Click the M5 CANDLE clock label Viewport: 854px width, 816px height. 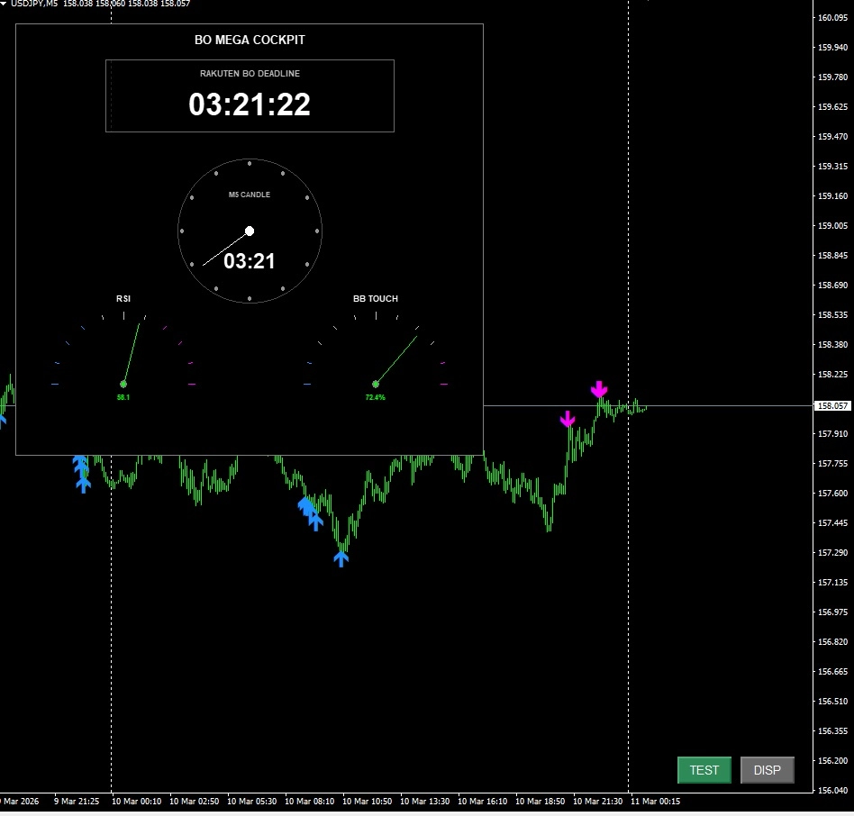(x=250, y=195)
